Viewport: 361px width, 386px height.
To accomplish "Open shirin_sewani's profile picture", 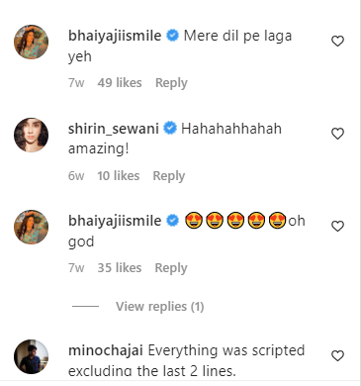I will [x=32, y=135].
